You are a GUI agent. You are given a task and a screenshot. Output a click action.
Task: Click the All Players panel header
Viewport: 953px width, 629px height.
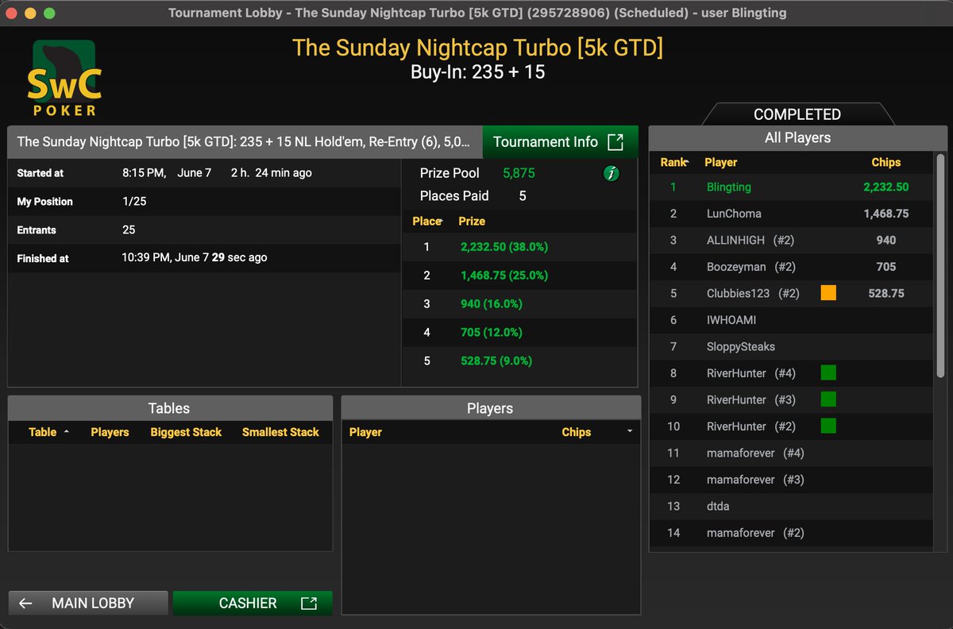tap(797, 137)
